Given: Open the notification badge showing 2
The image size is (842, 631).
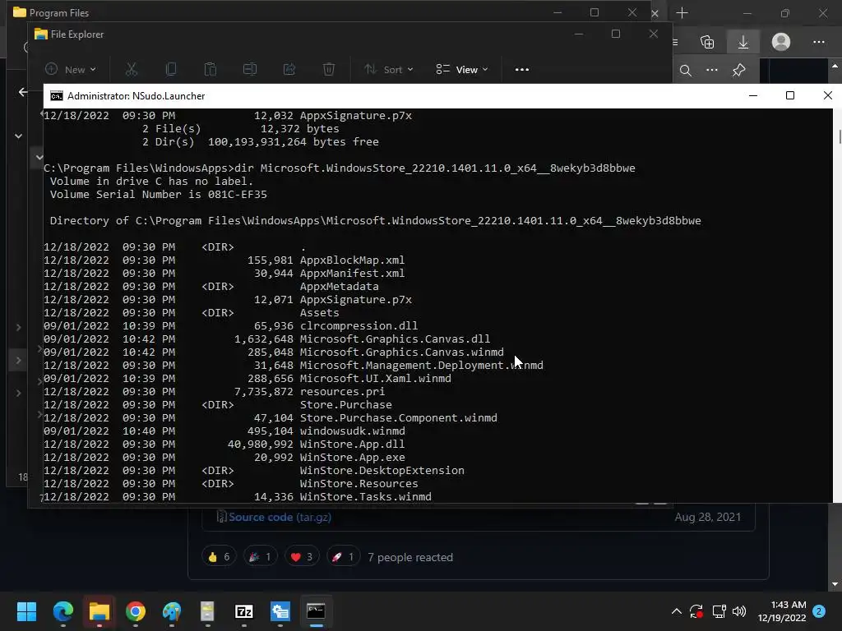Looking at the screenshot, I should click(x=819, y=610).
